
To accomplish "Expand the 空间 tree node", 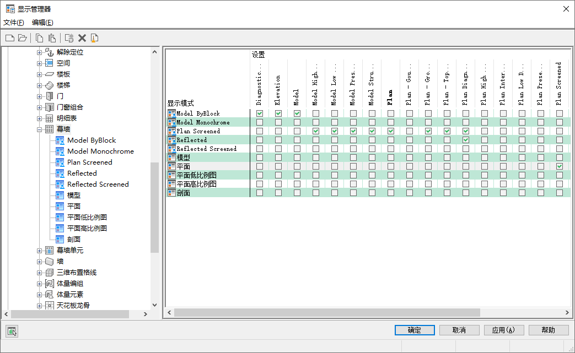I will [39, 63].
